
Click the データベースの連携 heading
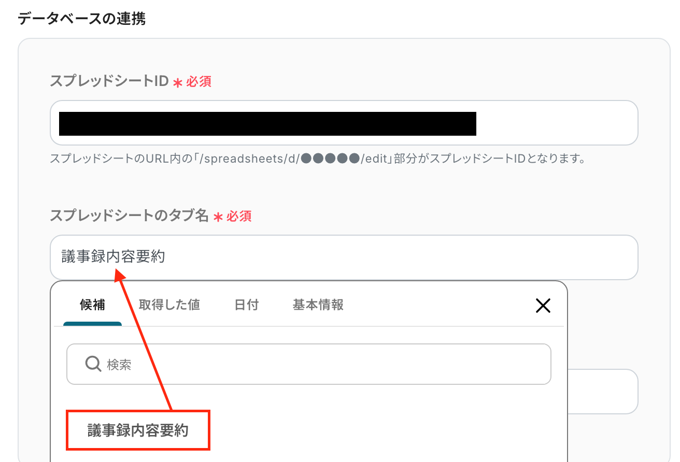coord(81,19)
